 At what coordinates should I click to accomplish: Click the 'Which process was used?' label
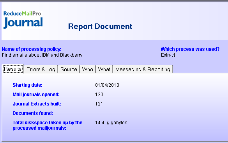click(x=190, y=49)
